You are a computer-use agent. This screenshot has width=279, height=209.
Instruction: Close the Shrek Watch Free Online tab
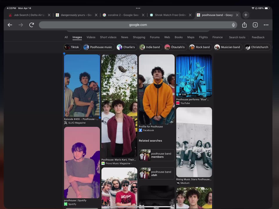pos(190,15)
